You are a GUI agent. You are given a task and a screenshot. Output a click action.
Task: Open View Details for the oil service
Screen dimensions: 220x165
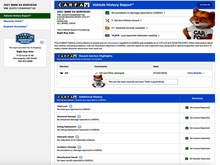pos(194,73)
